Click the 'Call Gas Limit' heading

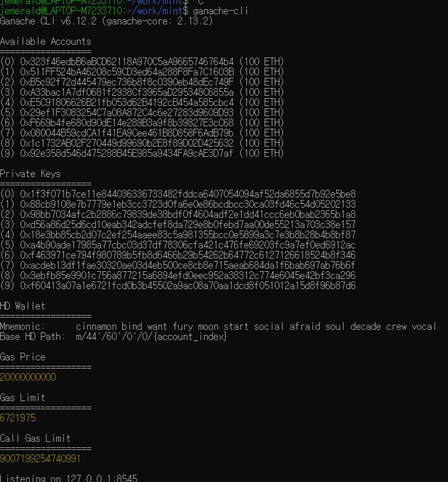pyautogui.click(x=35, y=438)
